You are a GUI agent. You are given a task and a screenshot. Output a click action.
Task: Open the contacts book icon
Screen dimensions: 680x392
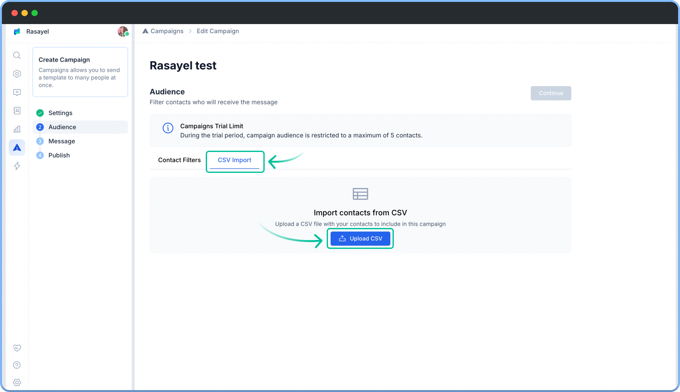17,111
